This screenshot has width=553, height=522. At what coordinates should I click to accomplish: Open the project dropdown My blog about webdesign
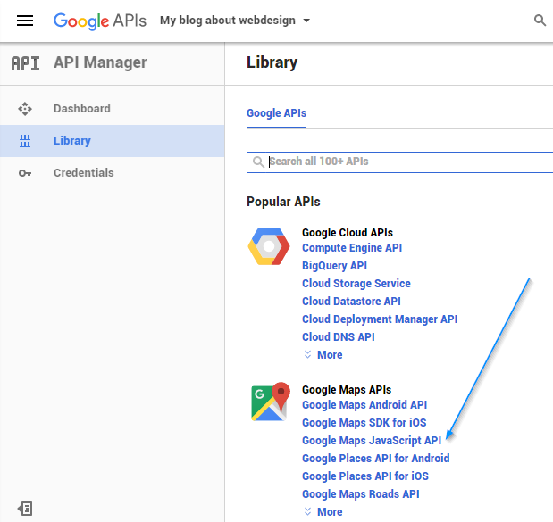tap(235, 21)
